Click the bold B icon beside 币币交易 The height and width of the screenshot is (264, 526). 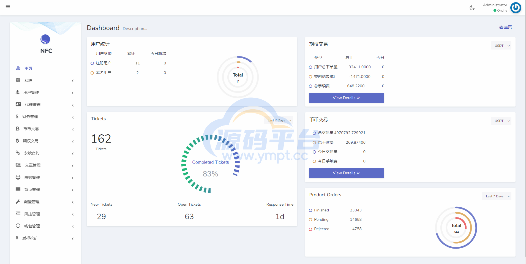18,129
